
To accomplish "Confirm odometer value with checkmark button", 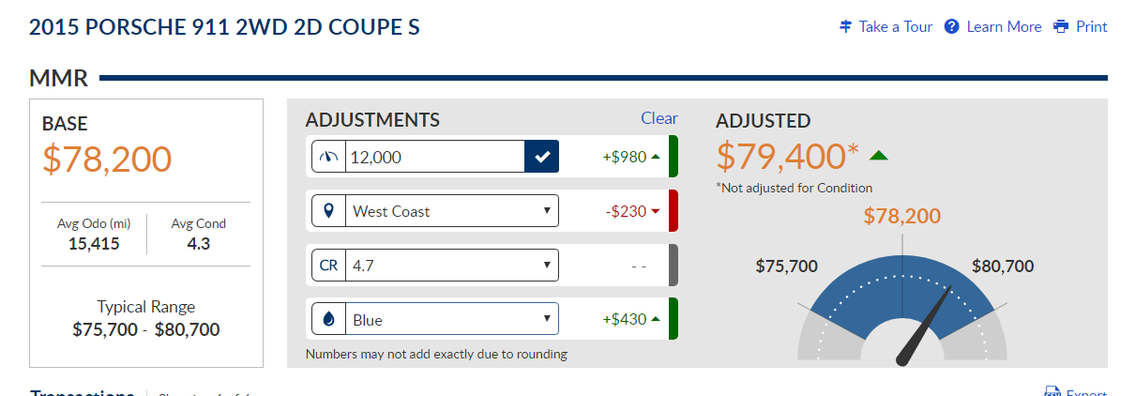I will [x=541, y=157].
